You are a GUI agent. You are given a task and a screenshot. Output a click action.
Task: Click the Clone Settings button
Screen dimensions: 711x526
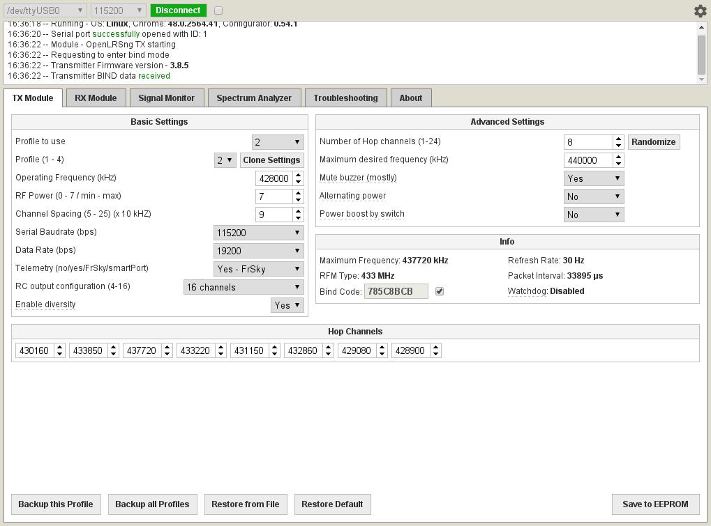tap(271, 160)
